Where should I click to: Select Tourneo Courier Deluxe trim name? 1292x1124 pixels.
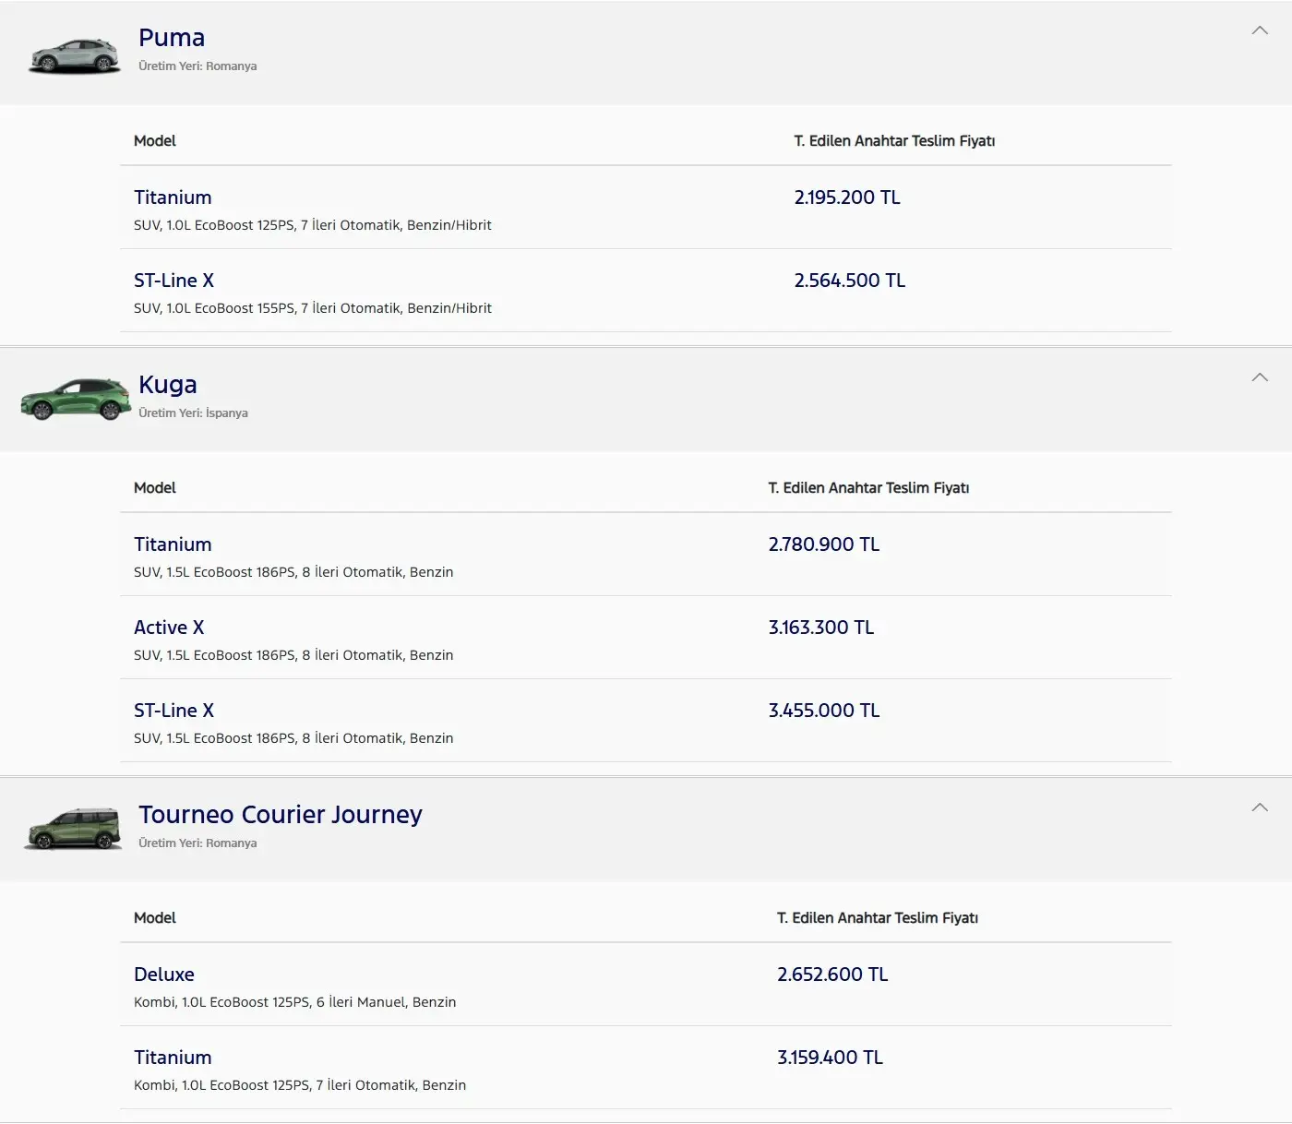pos(164,975)
